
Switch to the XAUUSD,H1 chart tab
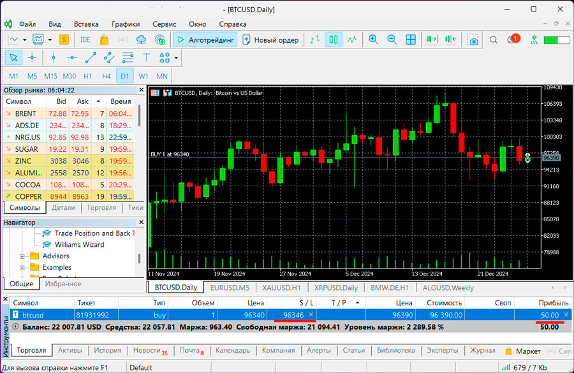click(281, 288)
